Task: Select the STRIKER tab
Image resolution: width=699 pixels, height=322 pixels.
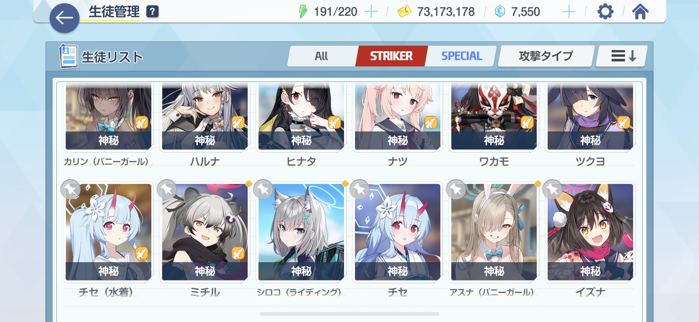Action: [391, 56]
